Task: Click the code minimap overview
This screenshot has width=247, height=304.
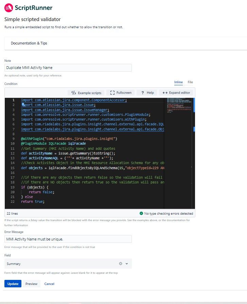Action: (x=179, y=105)
